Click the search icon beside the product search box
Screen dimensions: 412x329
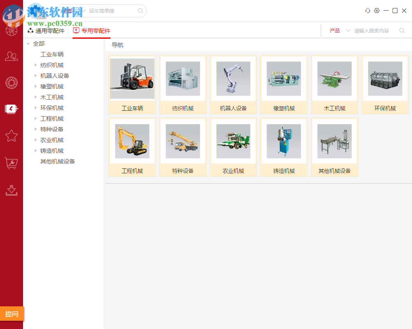coord(402,30)
